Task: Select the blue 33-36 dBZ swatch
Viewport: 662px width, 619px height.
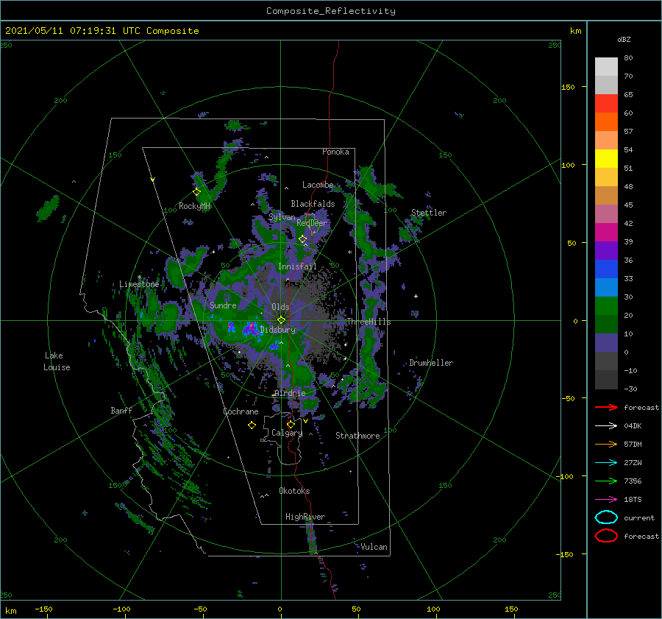Action: (x=606, y=269)
